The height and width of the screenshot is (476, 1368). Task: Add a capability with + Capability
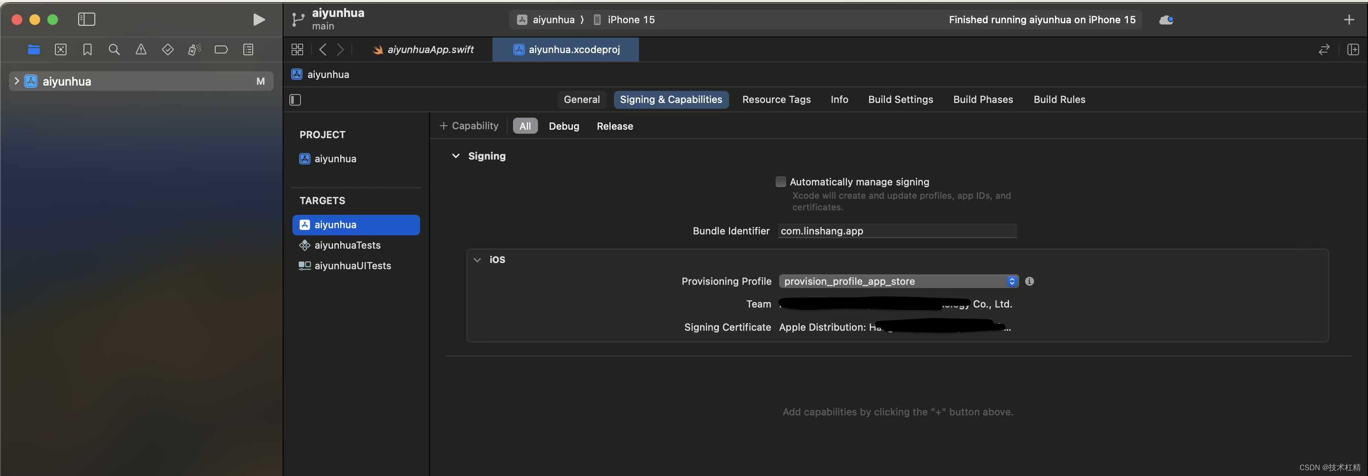469,126
